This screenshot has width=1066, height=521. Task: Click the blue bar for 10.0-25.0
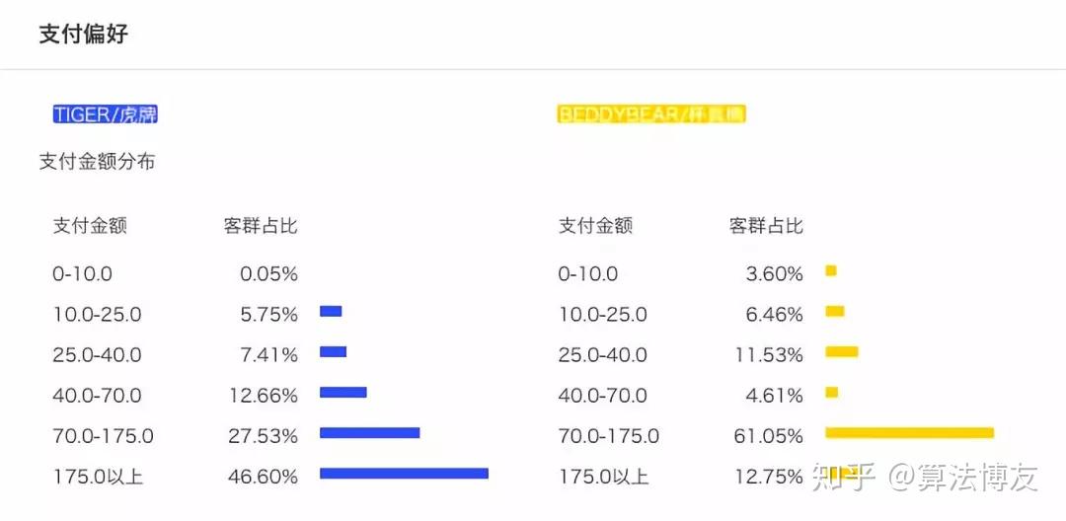pyautogui.click(x=331, y=311)
